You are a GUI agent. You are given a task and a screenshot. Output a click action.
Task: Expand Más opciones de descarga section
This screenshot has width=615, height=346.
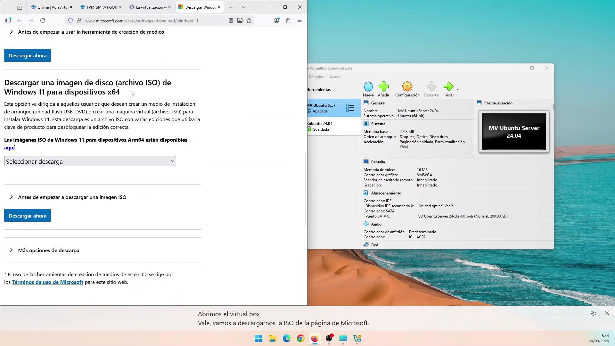pos(49,250)
